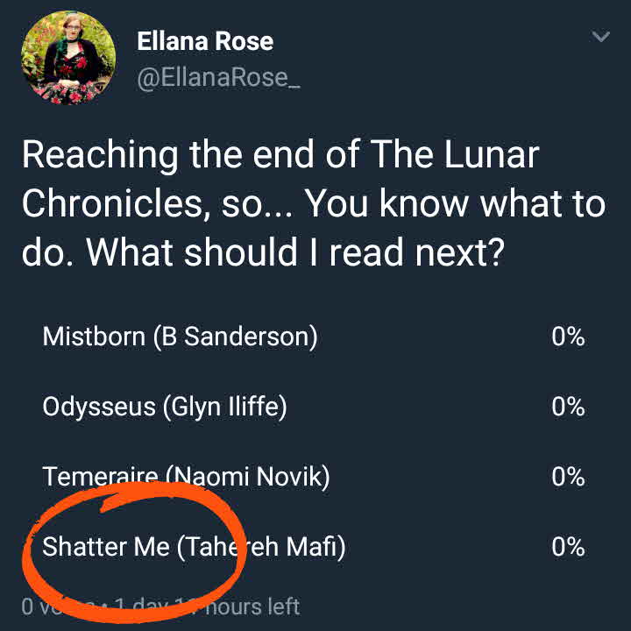Click the phrase "You know what to"
The width and height of the screenshot is (631, 631).
point(455,203)
